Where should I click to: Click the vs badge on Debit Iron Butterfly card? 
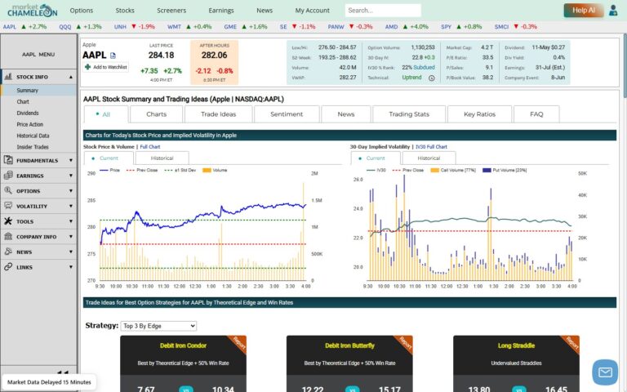tap(353, 390)
